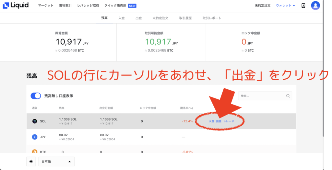Click the -12.4% change value for SOL
The height and width of the screenshot is (170, 332).
coord(187,121)
